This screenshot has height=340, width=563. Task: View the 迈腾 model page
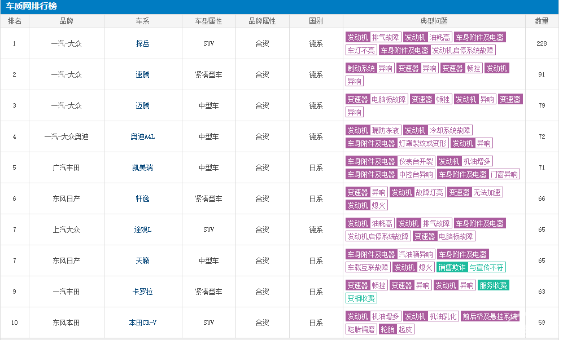pyautogui.click(x=142, y=105)
